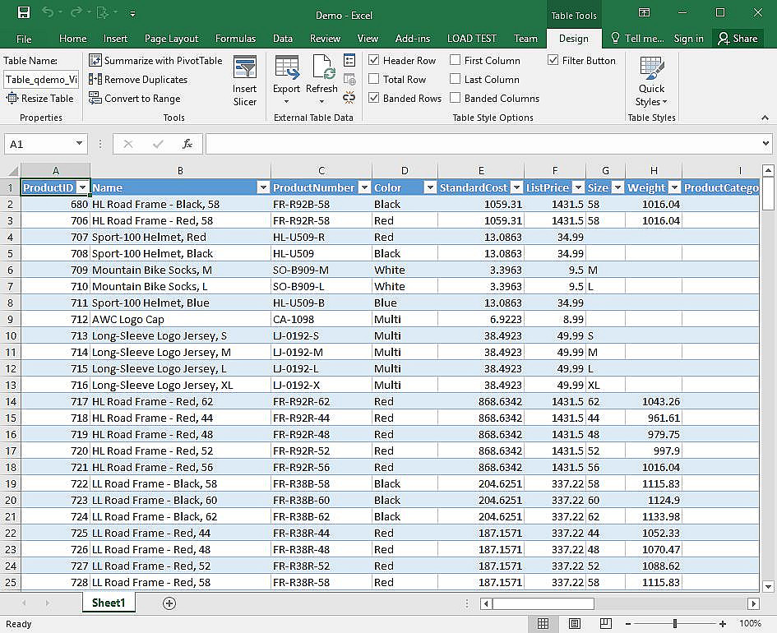Open the Name Box dropdown arrow
This screenshot has width=777, height=633.
[x=79, y=144]
